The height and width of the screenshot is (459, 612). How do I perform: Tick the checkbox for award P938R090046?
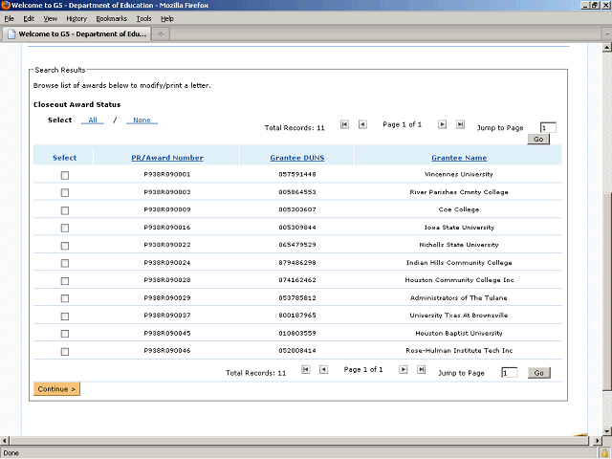click(65, 352)
